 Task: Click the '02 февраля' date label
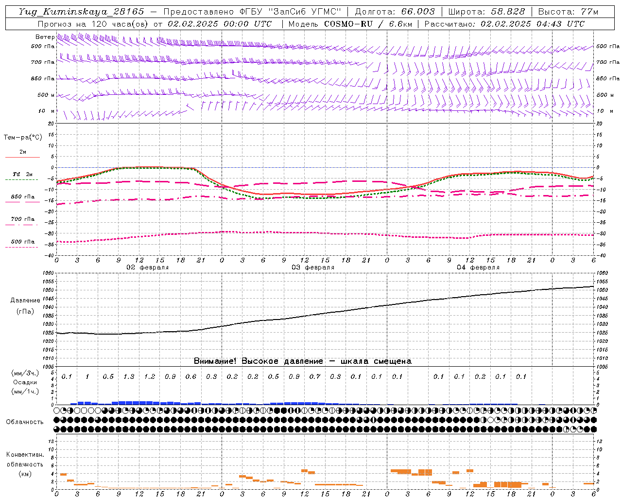tap(148, 267)
